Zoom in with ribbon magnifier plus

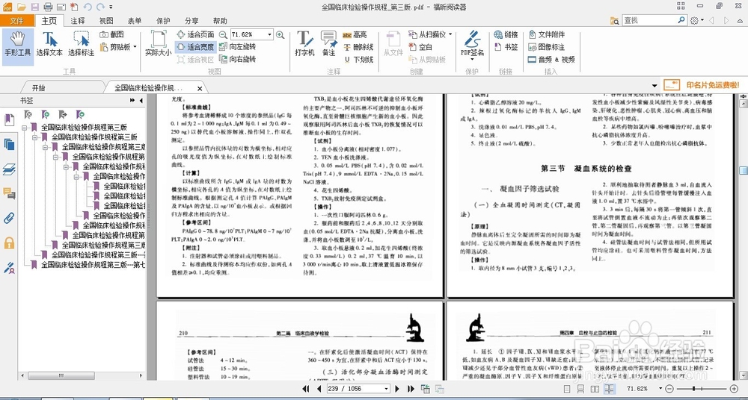pos(280,35)
